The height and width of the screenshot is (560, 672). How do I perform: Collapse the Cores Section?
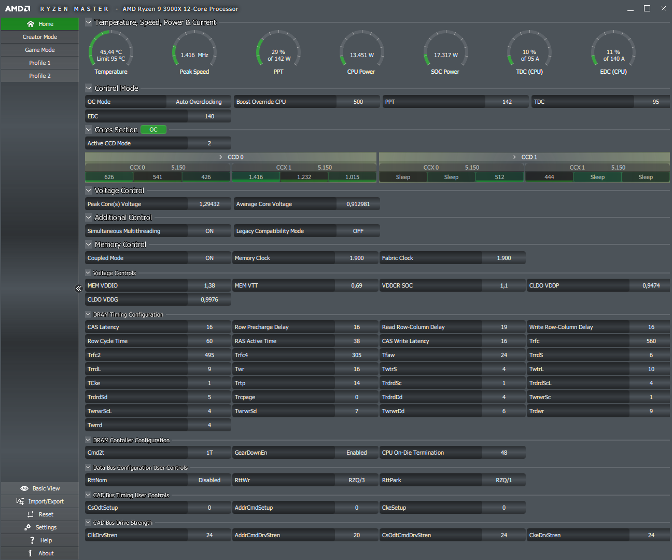pyautogui.click(x=89, y=130)
